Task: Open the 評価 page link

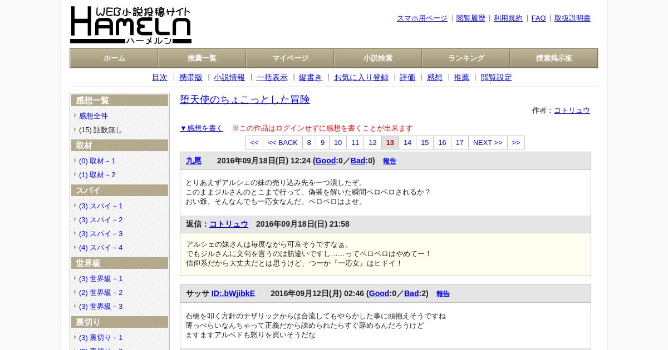Action: click(407, 78)
